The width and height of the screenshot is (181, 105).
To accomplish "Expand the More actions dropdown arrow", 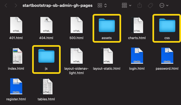I will coord(167,5).
